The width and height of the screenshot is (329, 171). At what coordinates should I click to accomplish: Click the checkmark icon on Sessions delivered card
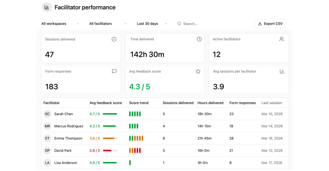coord(114,39)
